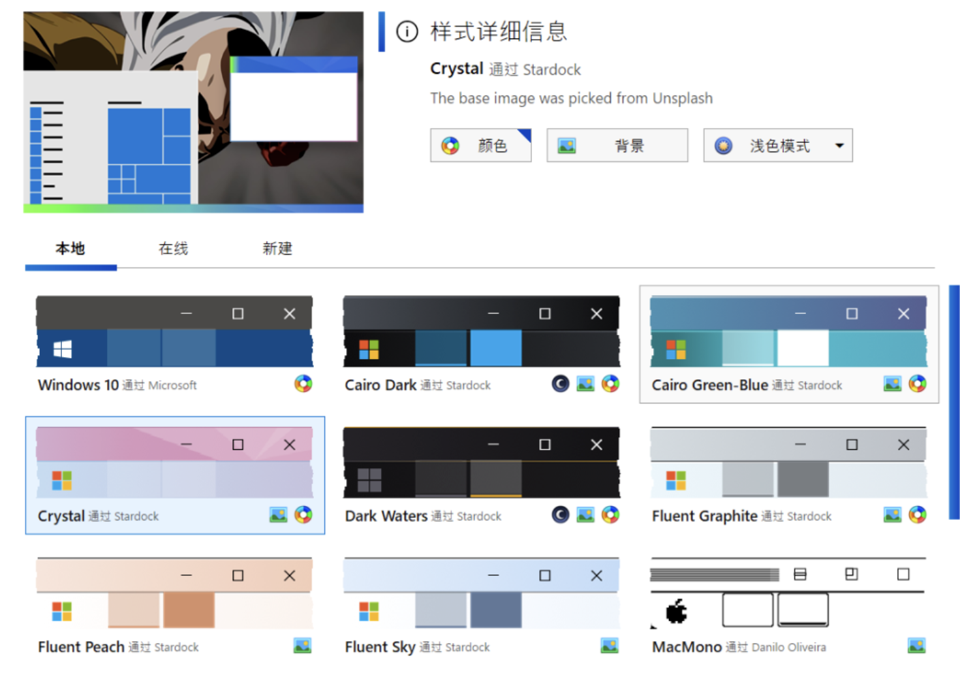Open the 浅色模式 mode dropdown
This screenshot has height=675, width=960.
click(840, 145)
